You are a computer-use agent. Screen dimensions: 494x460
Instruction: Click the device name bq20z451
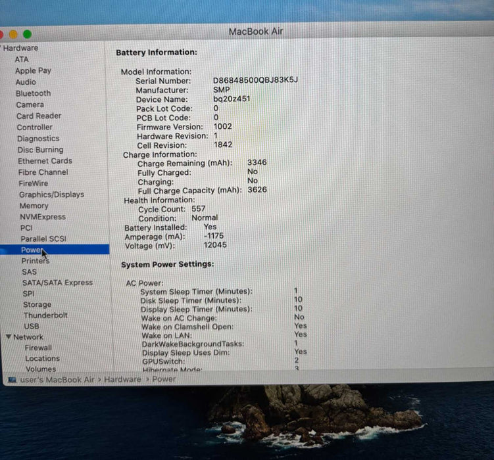pos(232,99)
